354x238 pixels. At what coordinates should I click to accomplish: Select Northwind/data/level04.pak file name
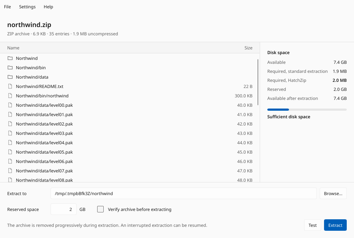click(44, 143)
